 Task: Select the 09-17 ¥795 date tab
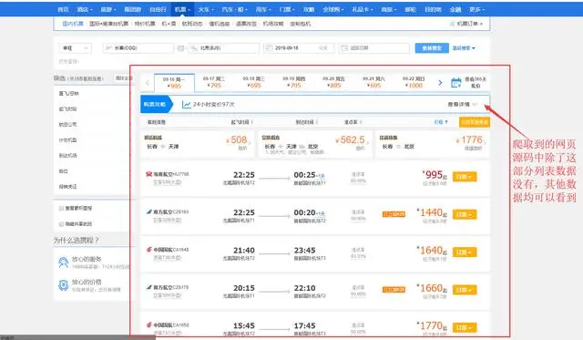pyautogui.click(x=214, y=82)
